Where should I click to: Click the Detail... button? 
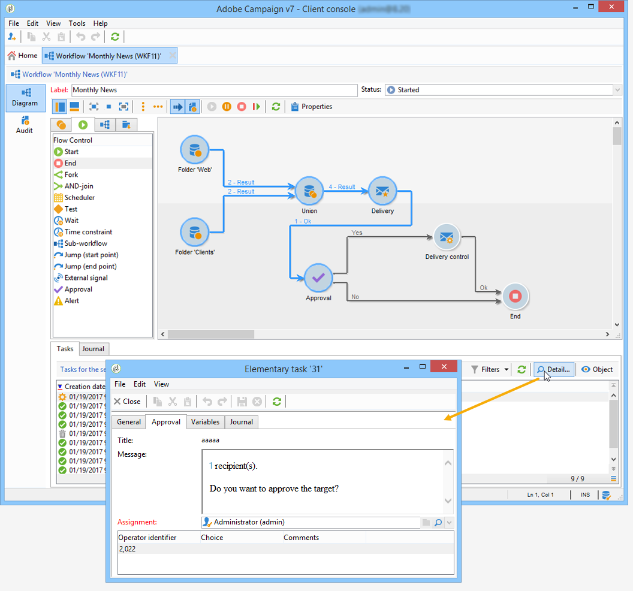554,369
